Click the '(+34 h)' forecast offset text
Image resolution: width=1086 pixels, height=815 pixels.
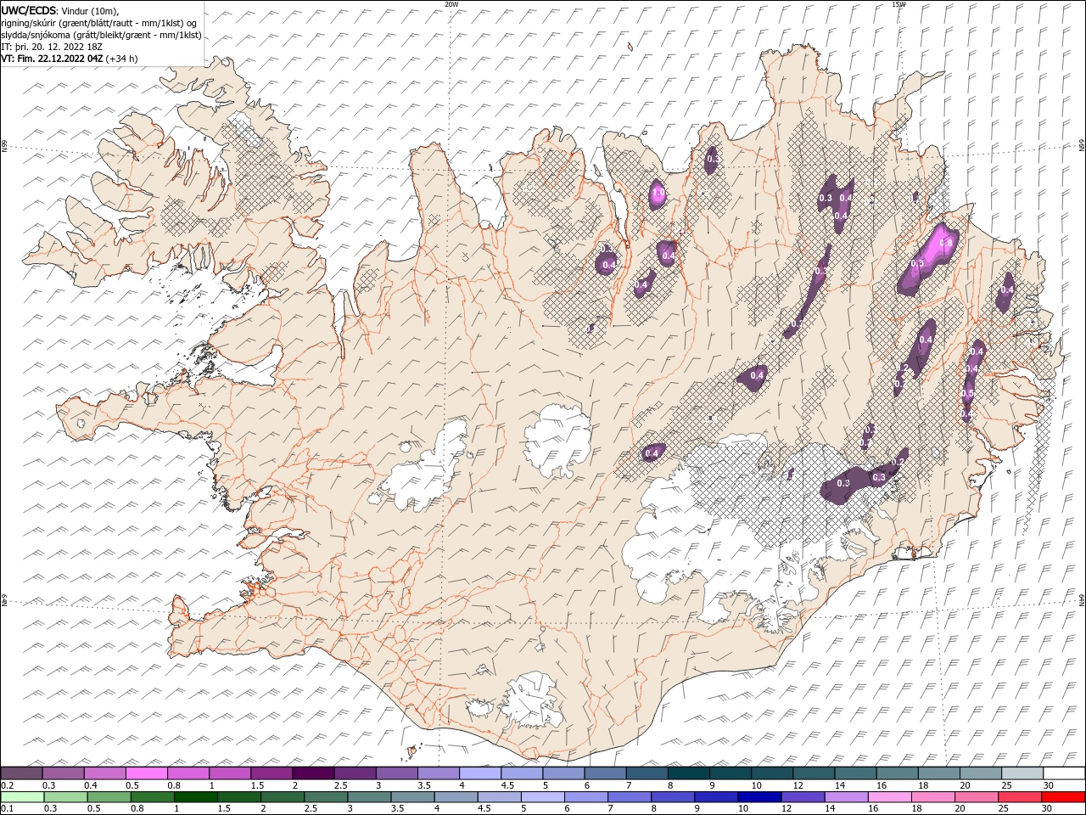(122, 59)
